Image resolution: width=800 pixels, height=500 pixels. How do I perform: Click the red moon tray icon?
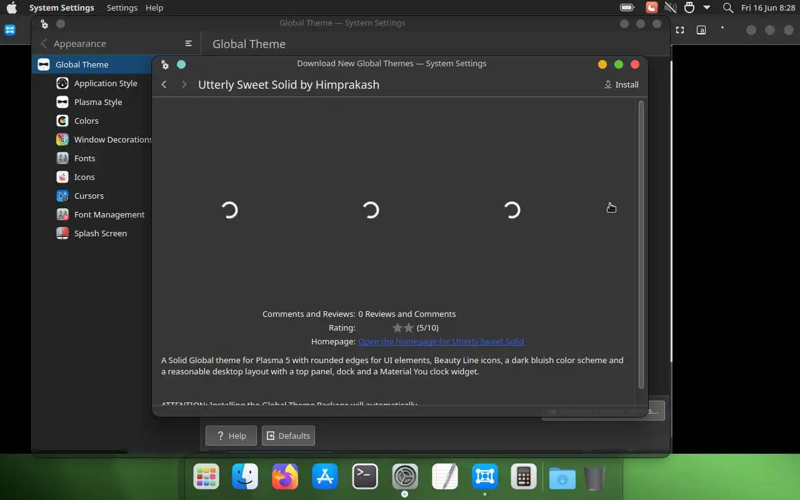point(651,7)
